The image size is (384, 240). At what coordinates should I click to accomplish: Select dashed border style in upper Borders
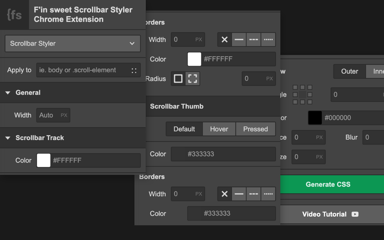pos(253,40)
